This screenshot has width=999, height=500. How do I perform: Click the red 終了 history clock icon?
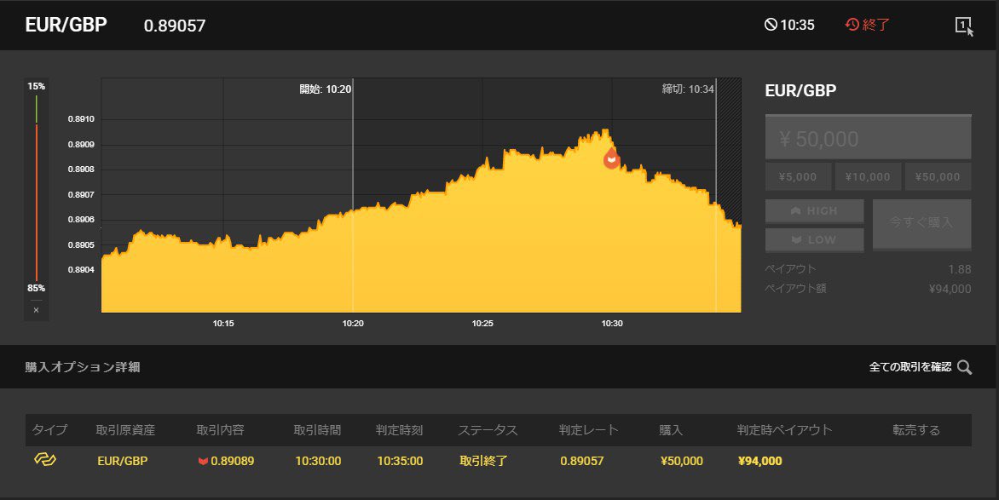click(852, 25)
